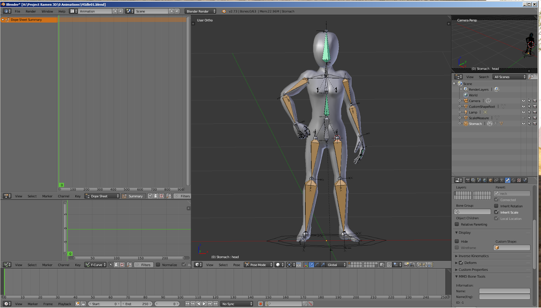Paste the pose from buffer

coord(425,265)
